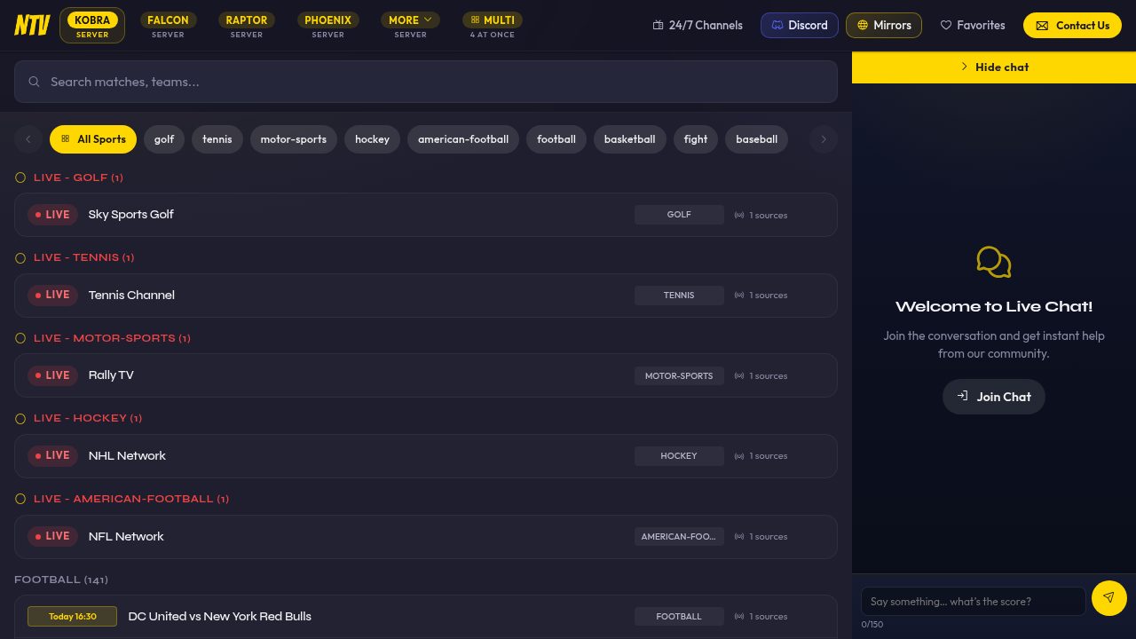
Task: Show more sport categories with next arrow
Action: tap(824, 139)
